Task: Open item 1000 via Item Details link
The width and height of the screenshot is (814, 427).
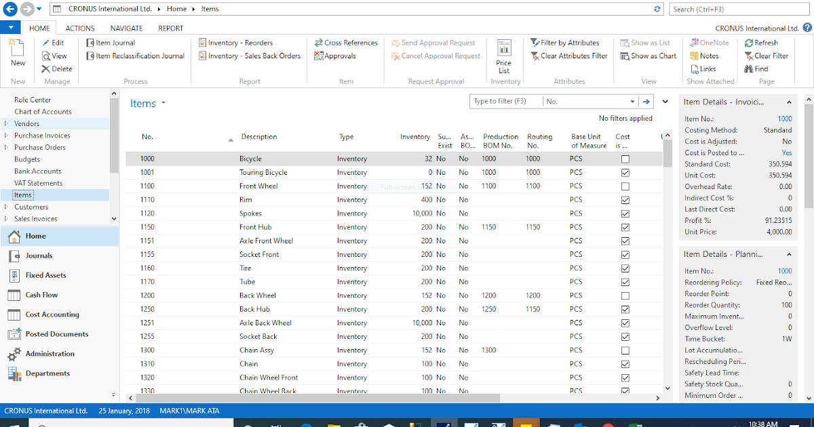Action: click(784, 118)
